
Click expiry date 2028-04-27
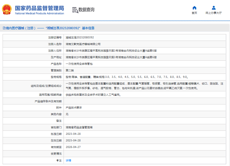[x=73, y=147]
